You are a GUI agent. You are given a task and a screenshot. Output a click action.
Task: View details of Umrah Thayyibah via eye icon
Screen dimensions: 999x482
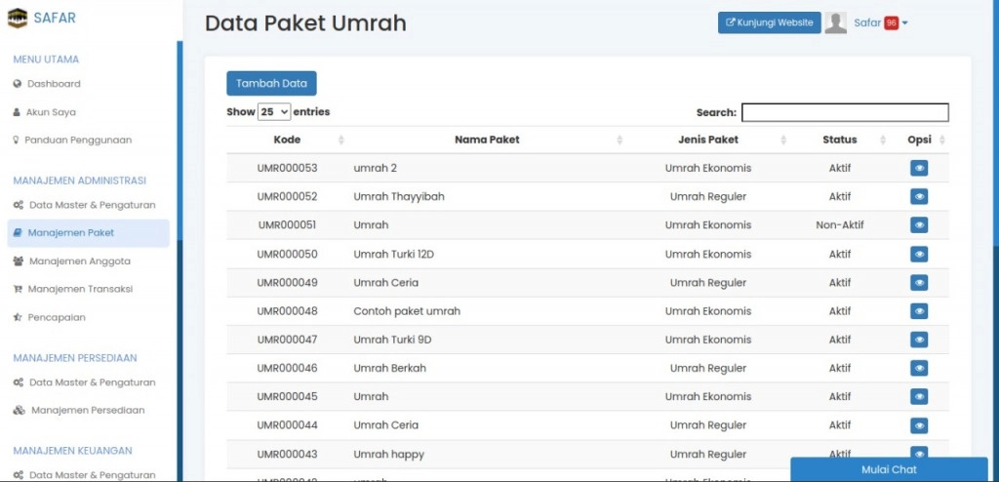coord(918,197)
